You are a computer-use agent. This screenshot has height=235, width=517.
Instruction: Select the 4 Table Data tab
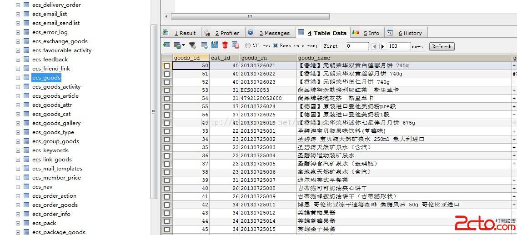point(323,33)
